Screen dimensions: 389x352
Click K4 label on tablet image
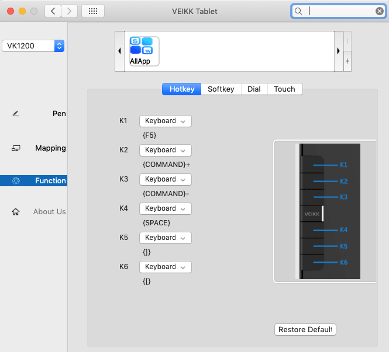point(343,230)
